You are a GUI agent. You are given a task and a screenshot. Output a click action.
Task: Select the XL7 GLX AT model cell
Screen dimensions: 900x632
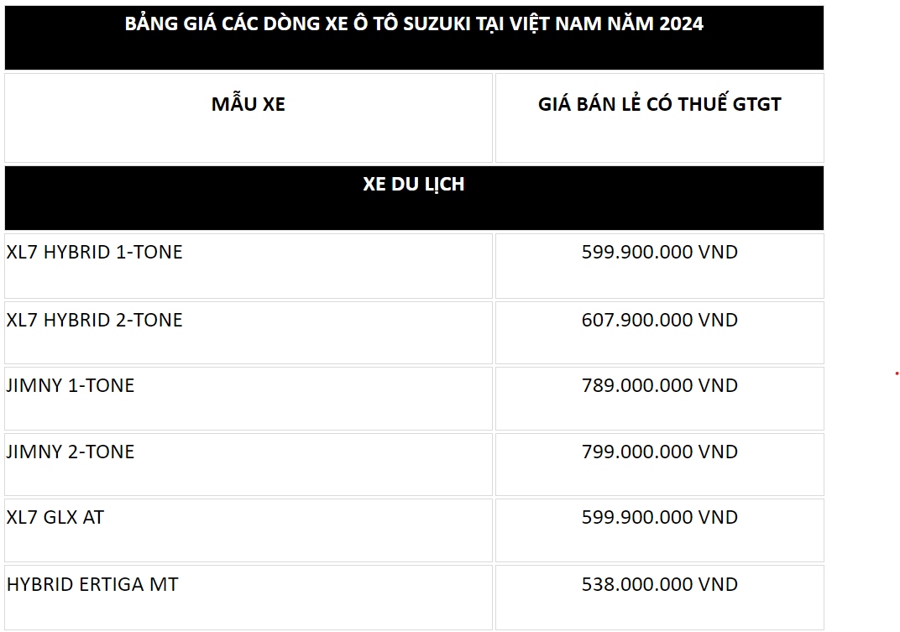(249, 530)
